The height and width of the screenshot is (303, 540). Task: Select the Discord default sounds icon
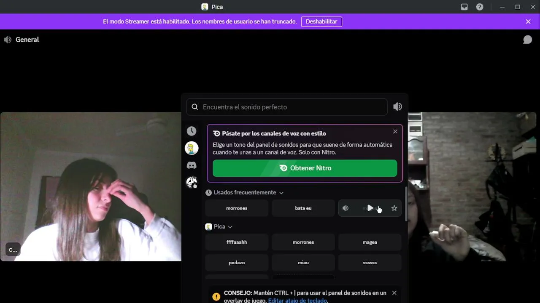[192, 165]
